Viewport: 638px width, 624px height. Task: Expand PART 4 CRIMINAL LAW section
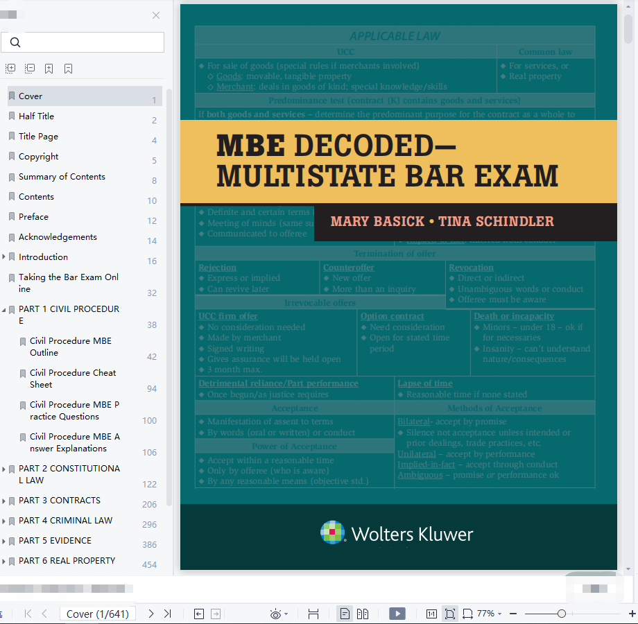[x=3, y=521]
